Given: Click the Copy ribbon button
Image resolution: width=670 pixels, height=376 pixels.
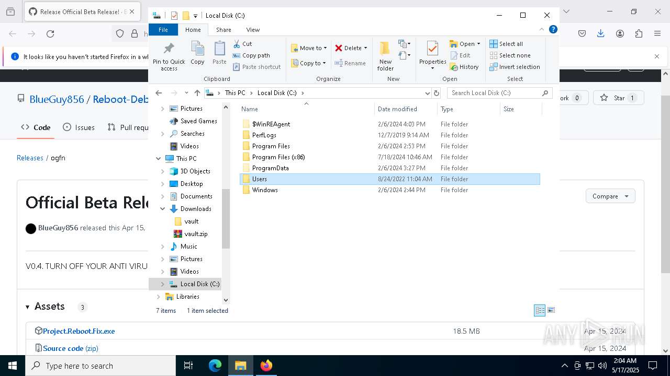Looking at the screenshot, I should click(197, 54).
